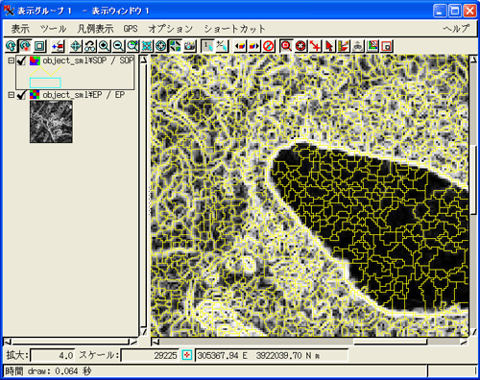The width and height of the screenshot is (480, 380).
Task: Click the zoom in magnifier icon
Action: pyautogui.click(x=104, y=46)
